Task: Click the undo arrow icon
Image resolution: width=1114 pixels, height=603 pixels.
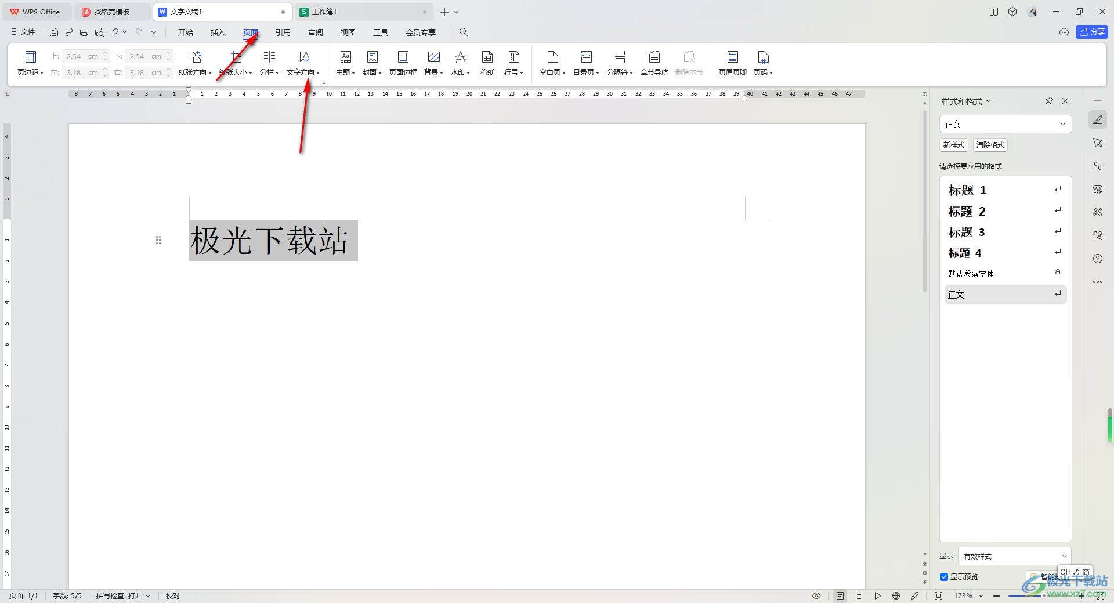Action: point(115,32)
